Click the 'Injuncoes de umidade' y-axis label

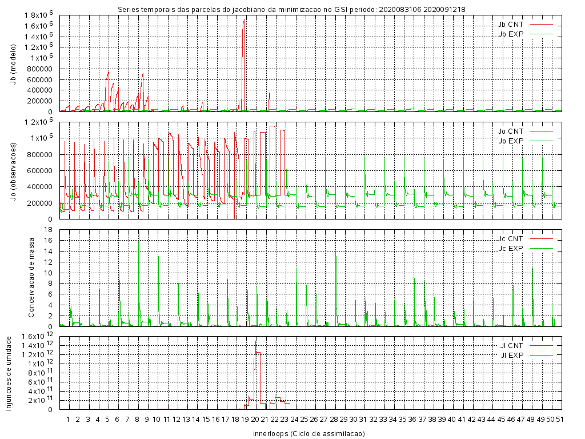(9, 373)
